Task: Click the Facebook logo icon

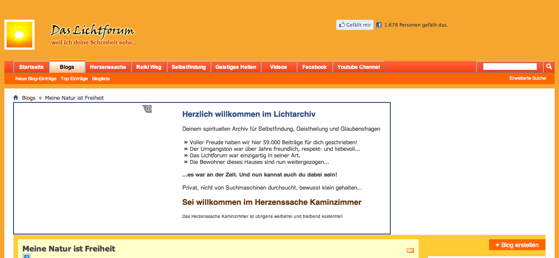Action: pos(379,25)
